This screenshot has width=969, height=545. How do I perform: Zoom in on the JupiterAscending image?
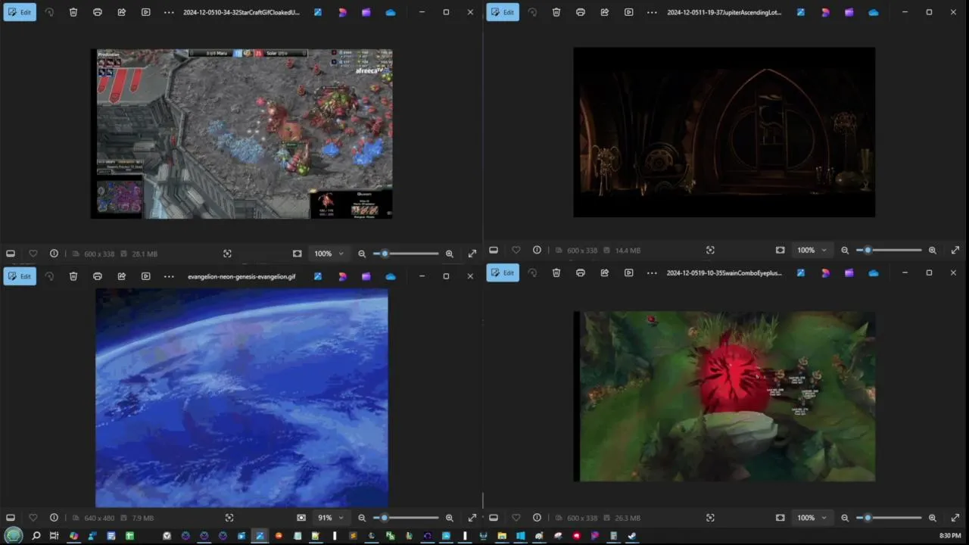[x=933, y=250]
